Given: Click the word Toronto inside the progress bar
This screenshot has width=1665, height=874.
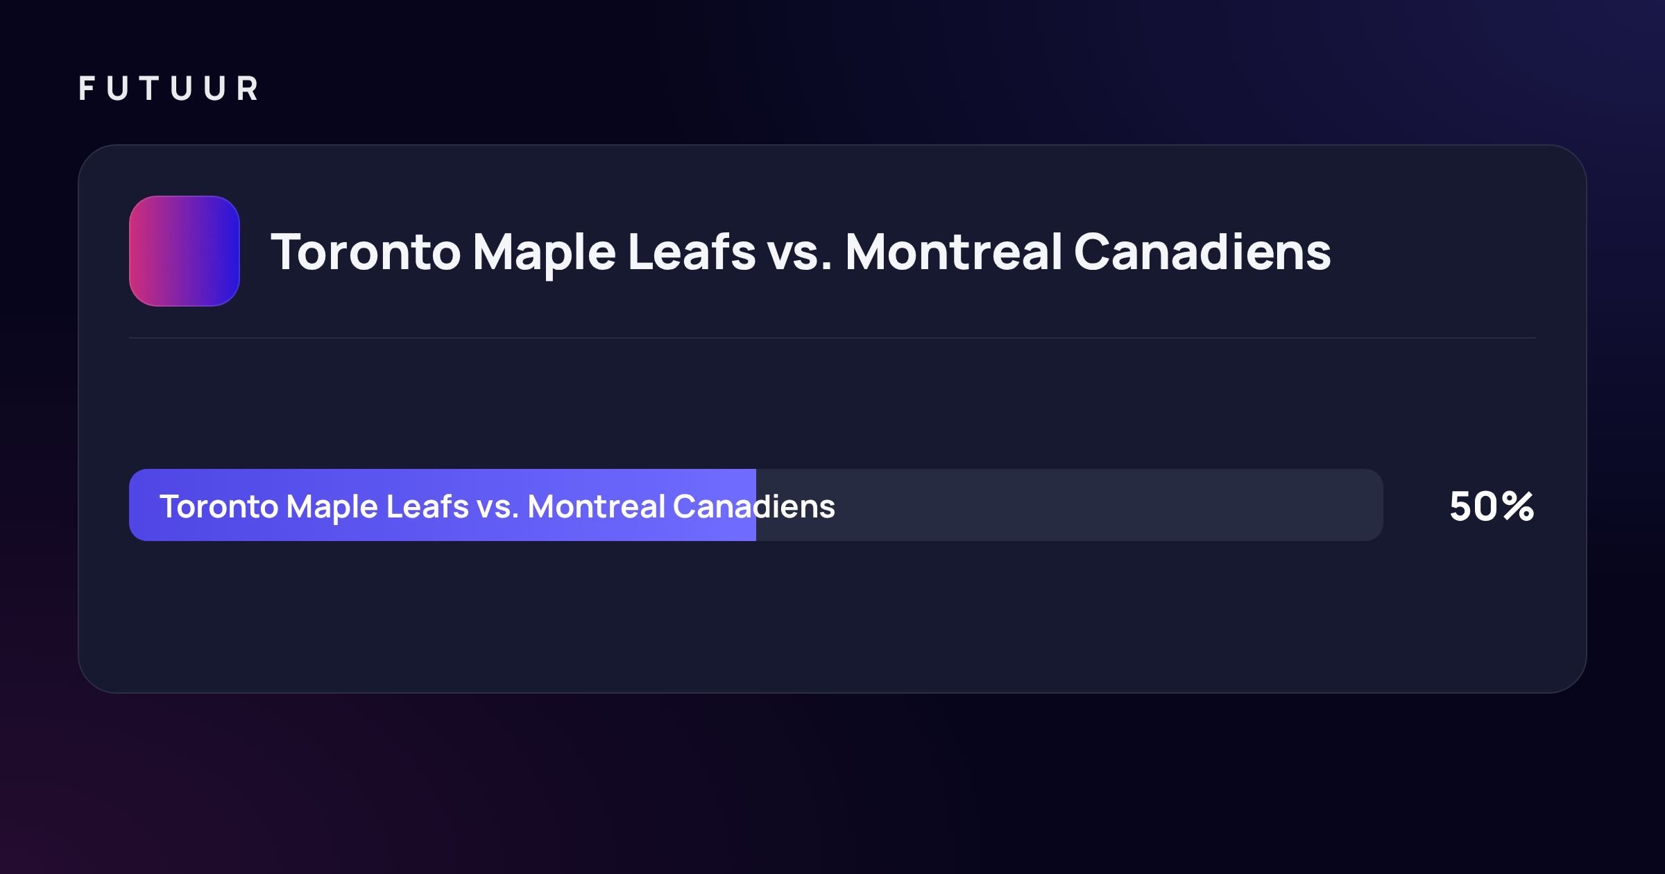Looking at the screenshot, I should pyautogui.click(x=219, y=506).
